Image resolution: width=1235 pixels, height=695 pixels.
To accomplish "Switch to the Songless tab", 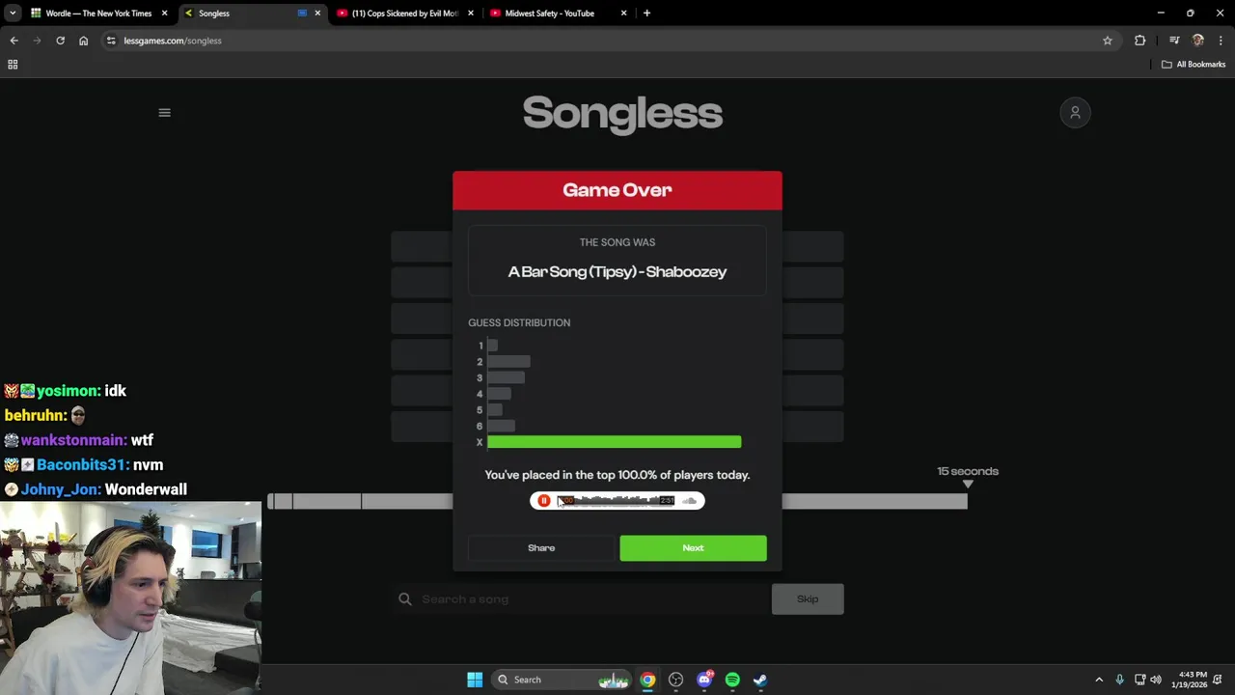I will (241, 14).
